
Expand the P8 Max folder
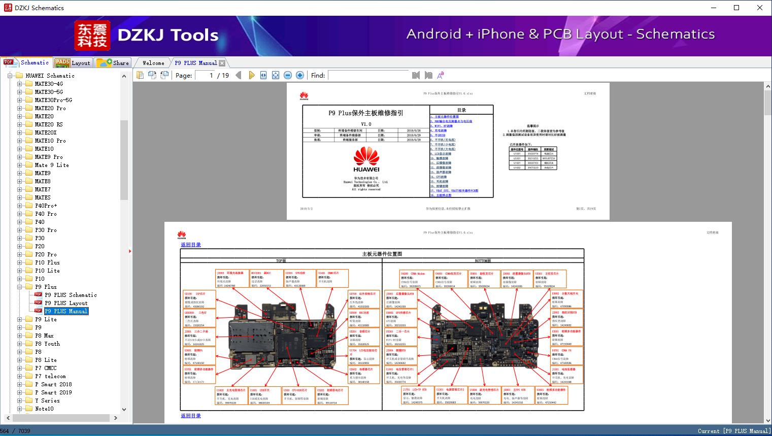coord(19,336)
